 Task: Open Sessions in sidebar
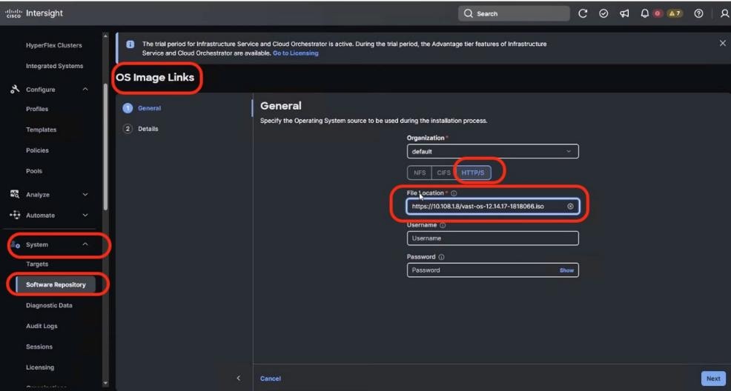point(39,347)
